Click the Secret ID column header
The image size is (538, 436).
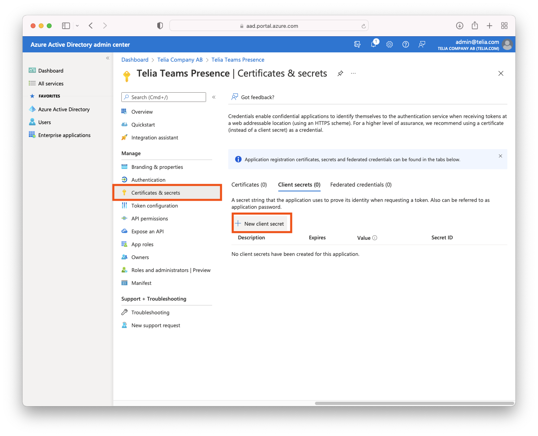[x=442, y=238]
